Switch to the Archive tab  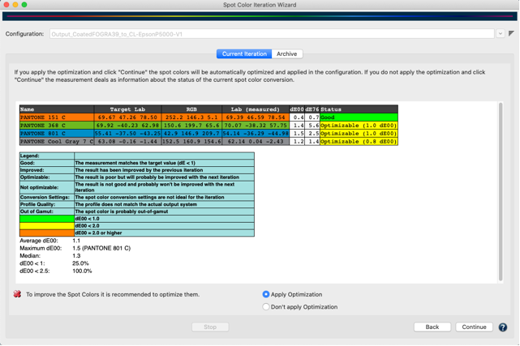(x=286, y=54)
